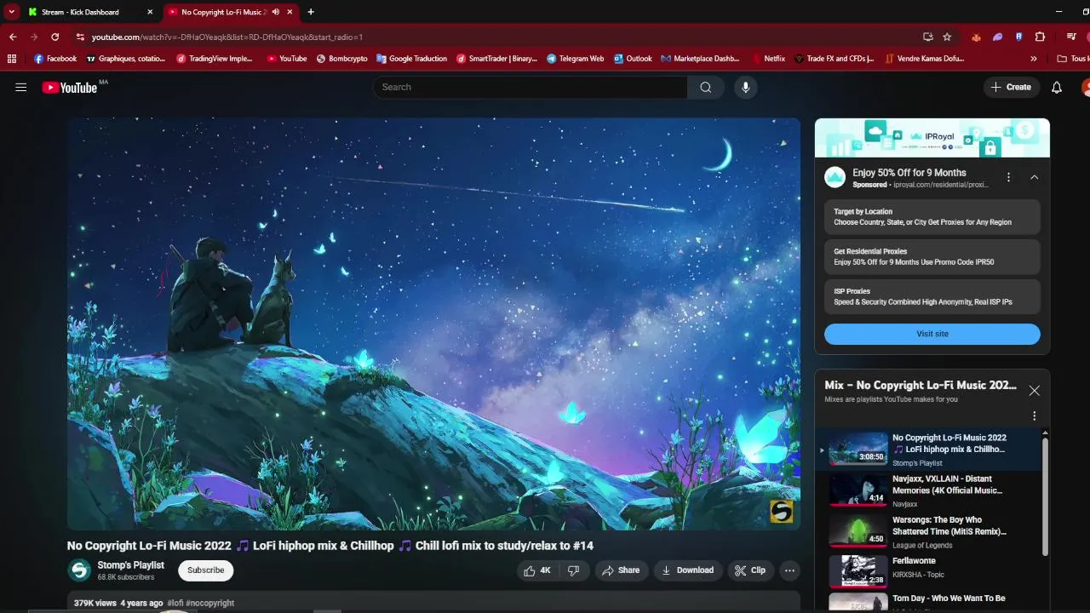The width and height of the screenshot is (1090, 613).
Task: Play Ferllawonte by KIRXSHA from the mix
Action: [928, 571]
